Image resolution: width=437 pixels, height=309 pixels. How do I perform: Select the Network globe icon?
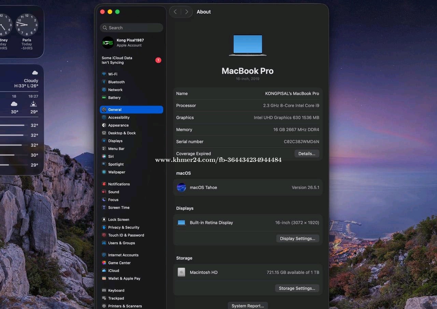pos(104,90)
